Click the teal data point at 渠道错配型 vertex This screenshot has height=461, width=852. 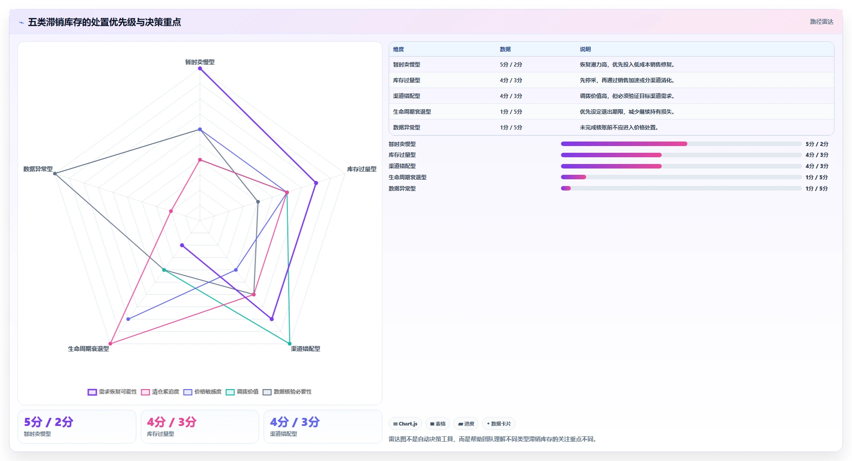tap(289, 344)
